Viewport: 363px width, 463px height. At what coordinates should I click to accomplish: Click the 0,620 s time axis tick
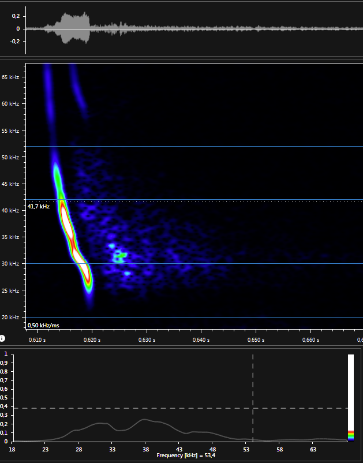point(92,339)
